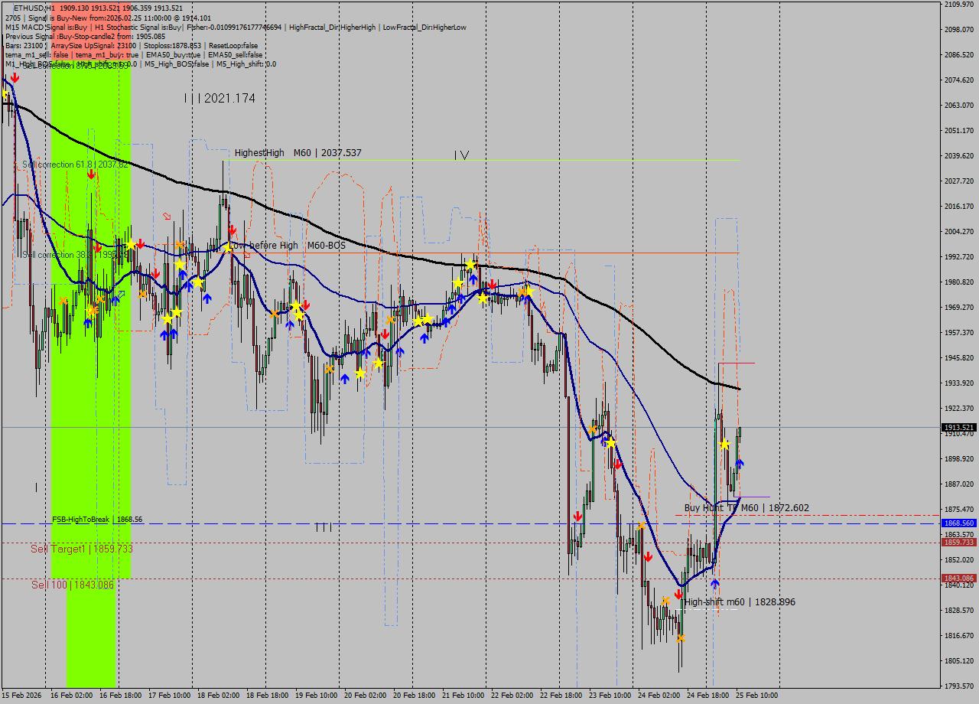Screen dimensions: 979x704
Task: Select the High-shift m60 1828.896 label
Action: (740, 602)
